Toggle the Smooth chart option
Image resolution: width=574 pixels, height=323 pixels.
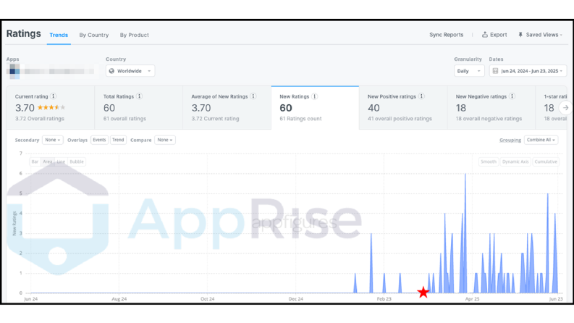(489, 161)
